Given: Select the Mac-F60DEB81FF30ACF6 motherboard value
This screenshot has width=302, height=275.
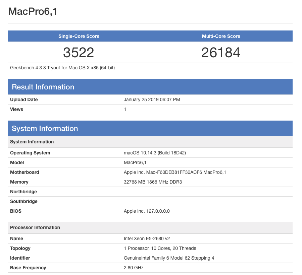Looking at the screenshot, I should [x=175, y=172].
